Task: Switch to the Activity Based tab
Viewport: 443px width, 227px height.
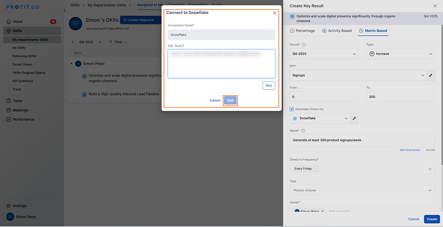Action: pyautogui.click(x=337, y=31)
